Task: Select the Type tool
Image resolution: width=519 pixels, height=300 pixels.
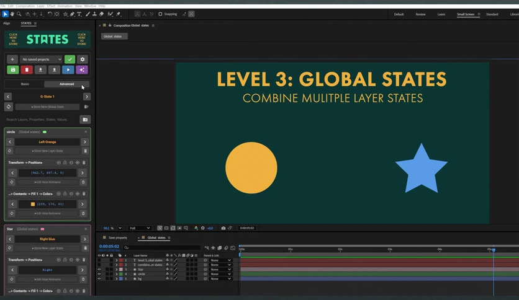Action: coord(79,14)
